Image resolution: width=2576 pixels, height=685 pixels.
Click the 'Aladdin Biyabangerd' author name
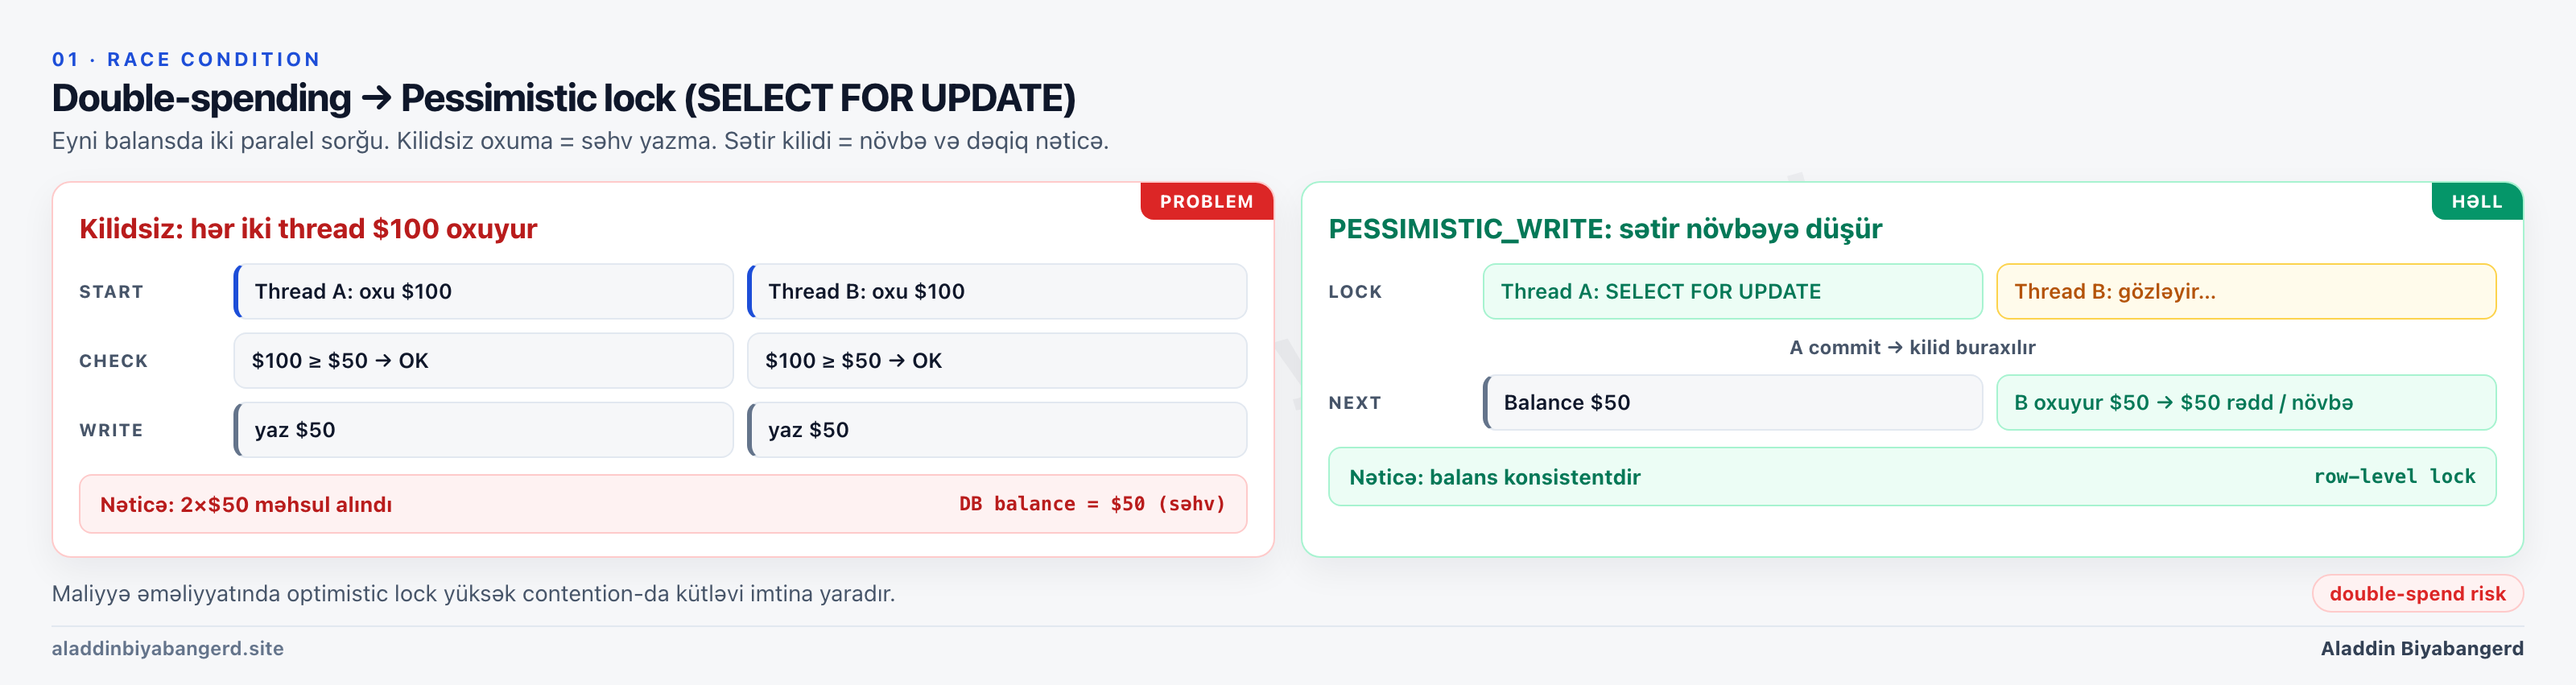tap(2421, 648)
